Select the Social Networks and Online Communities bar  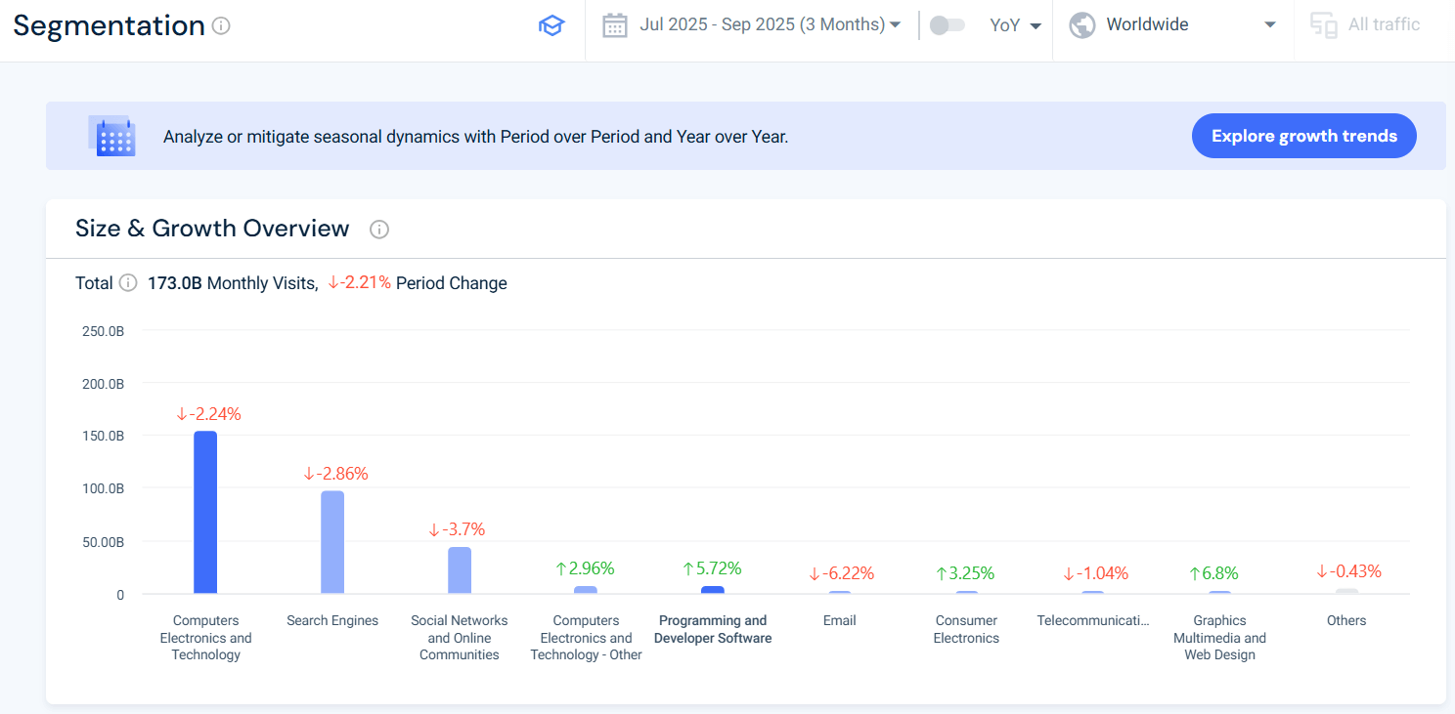[x=460, y=569]
